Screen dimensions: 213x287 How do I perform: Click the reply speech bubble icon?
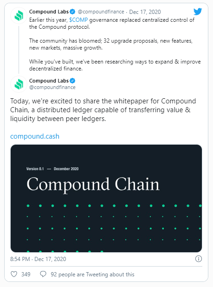[x=43, y=274]
